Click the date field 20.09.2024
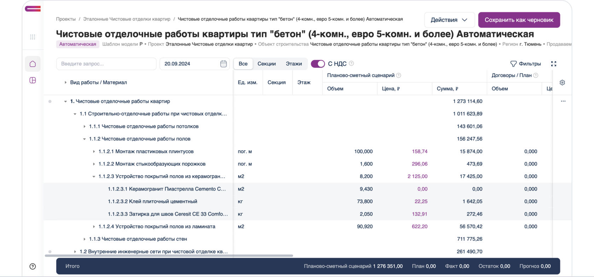The height and width of the screenshot is (277, 594). pyautogui.click(x=194, y=64)
